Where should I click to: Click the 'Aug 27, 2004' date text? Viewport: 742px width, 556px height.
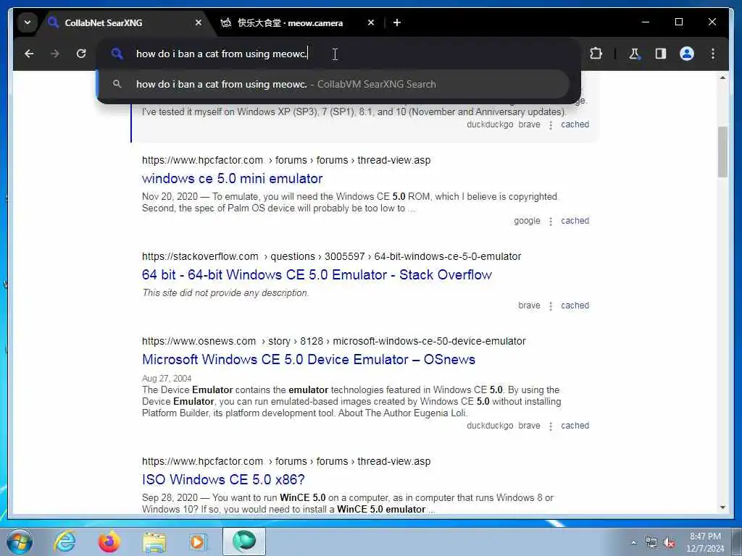(167, 378)
